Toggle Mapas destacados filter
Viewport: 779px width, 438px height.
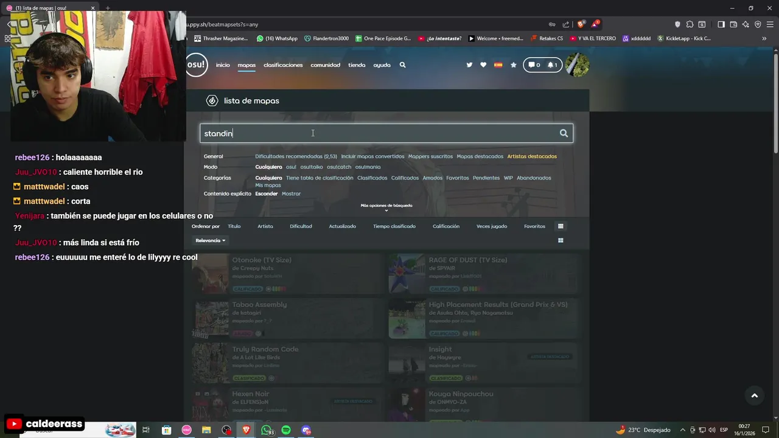(x=480, y=156)
